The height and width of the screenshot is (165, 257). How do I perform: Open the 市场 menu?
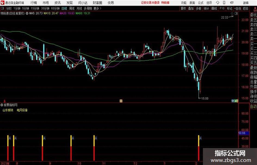(x=46, y=3)
